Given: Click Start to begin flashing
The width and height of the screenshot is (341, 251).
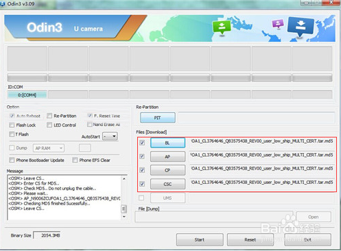Looking at the screenshot, I should click(200, 239).
